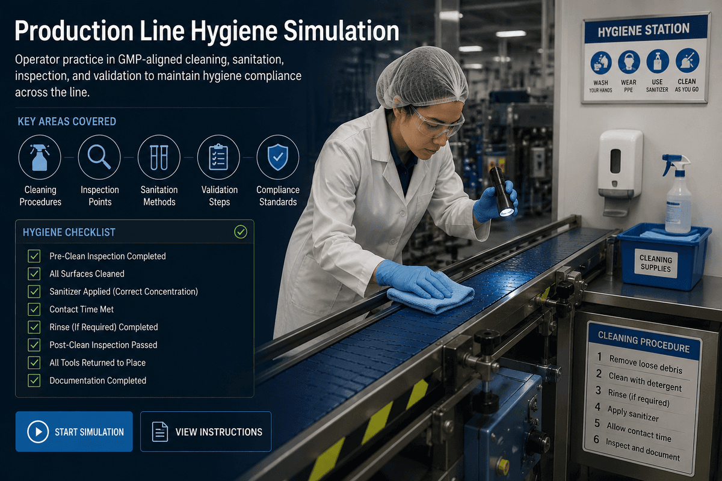
Task: Click the Sanitation Methods label text
Action: [159, 196]
